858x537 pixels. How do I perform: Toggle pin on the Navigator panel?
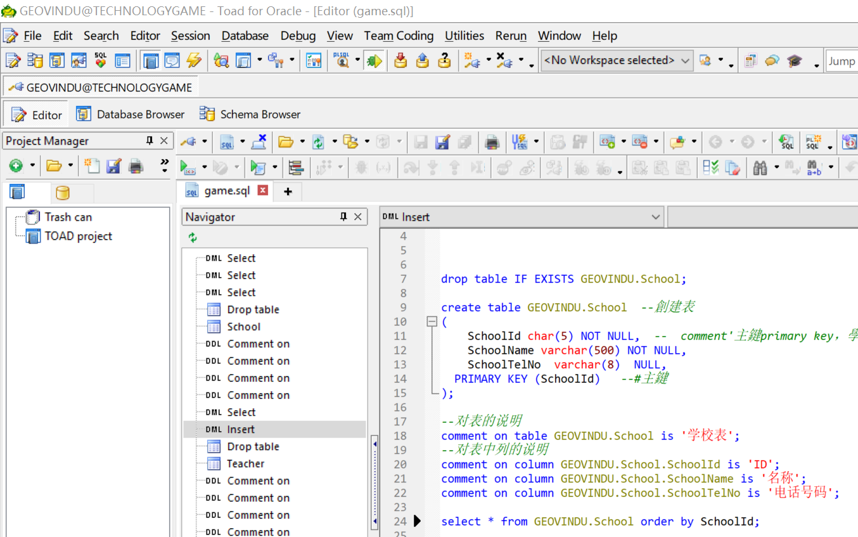point(343,217)
